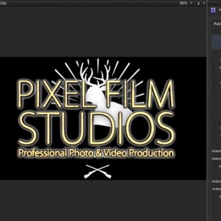
Task: Open the 39% viewer zoom menu
Action: point(183,3)
